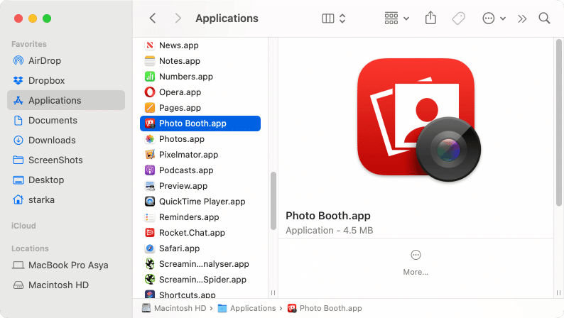Click the Screamin...nalyser.app icon
The height and width of the screenshot is (318, 564).
point(150,264)
